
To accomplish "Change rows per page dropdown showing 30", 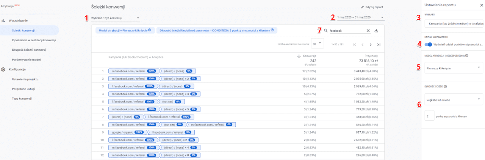I will click(x=318, y=44).
